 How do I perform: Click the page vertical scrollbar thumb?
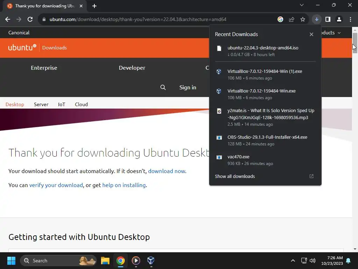tap(355, 43)
